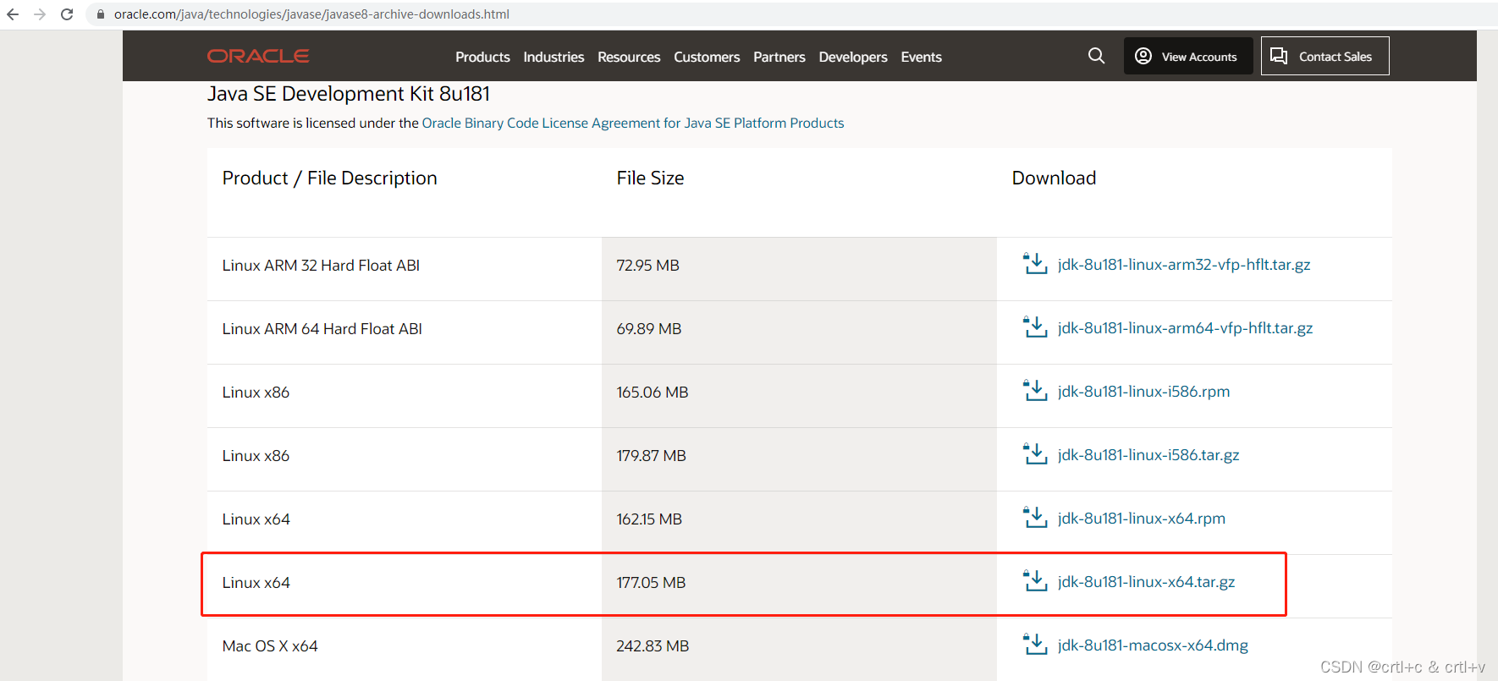
Task: Download jdk-8u181-macosx-x64.dmg
Action: tap(1153, 645)
